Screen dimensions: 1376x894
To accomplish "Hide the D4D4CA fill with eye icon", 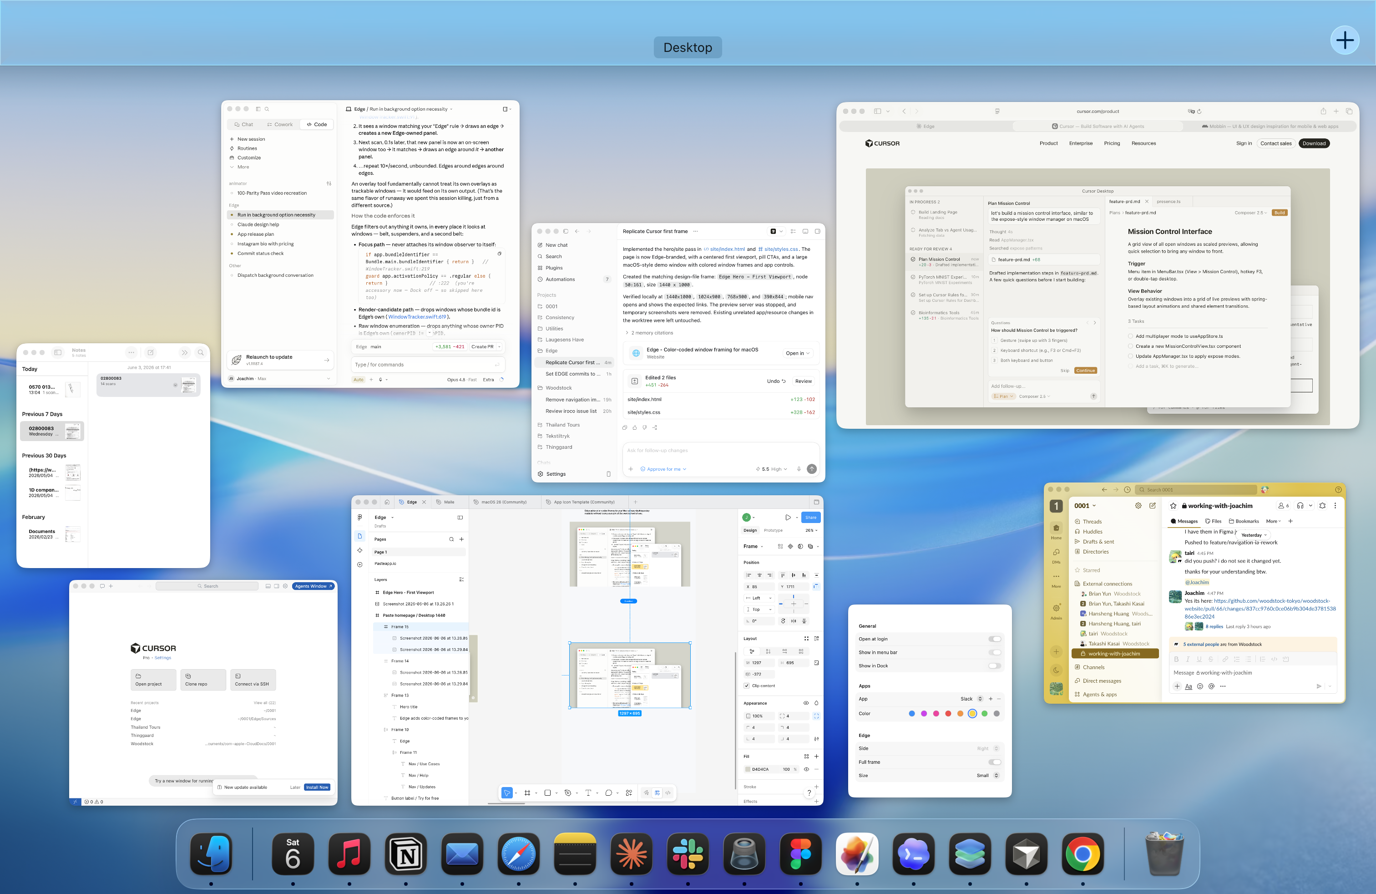I will tap(806, 769).
